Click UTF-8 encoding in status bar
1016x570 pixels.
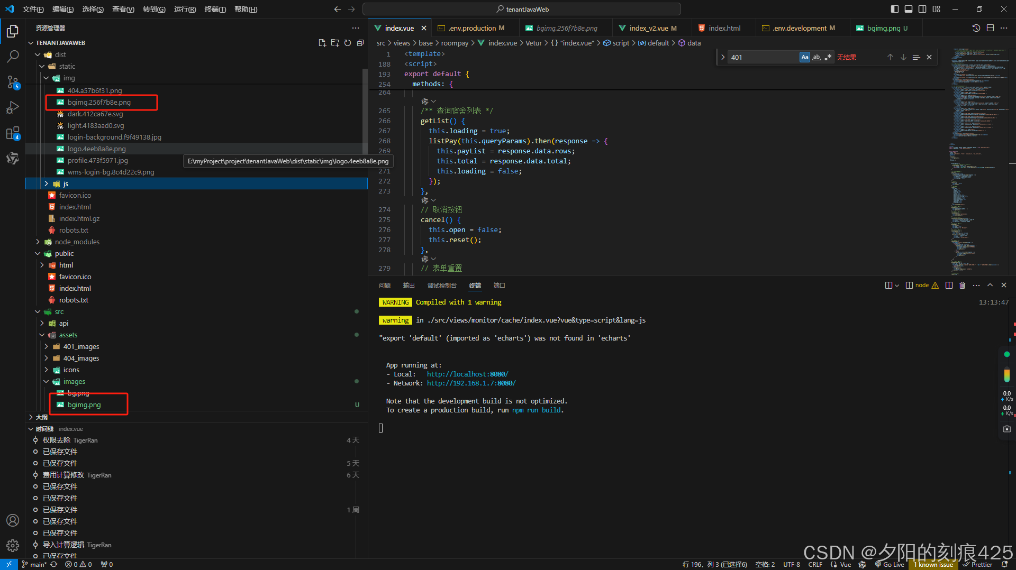click(792, 564)
